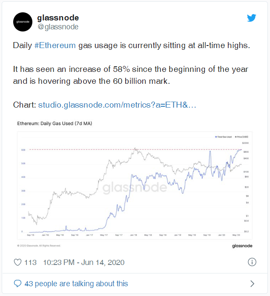Viewport: 270px width, 296px height.
Task: Click the chart copyright notice text
Action: tap(39, 245)
